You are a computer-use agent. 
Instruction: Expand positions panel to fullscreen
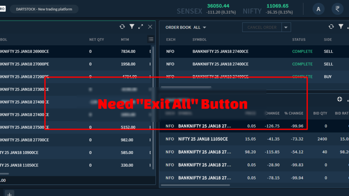tap(140, 27)
